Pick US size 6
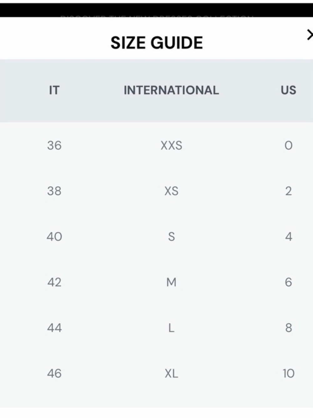This screenshot has height=418, width=313. (x=288, y=282)
